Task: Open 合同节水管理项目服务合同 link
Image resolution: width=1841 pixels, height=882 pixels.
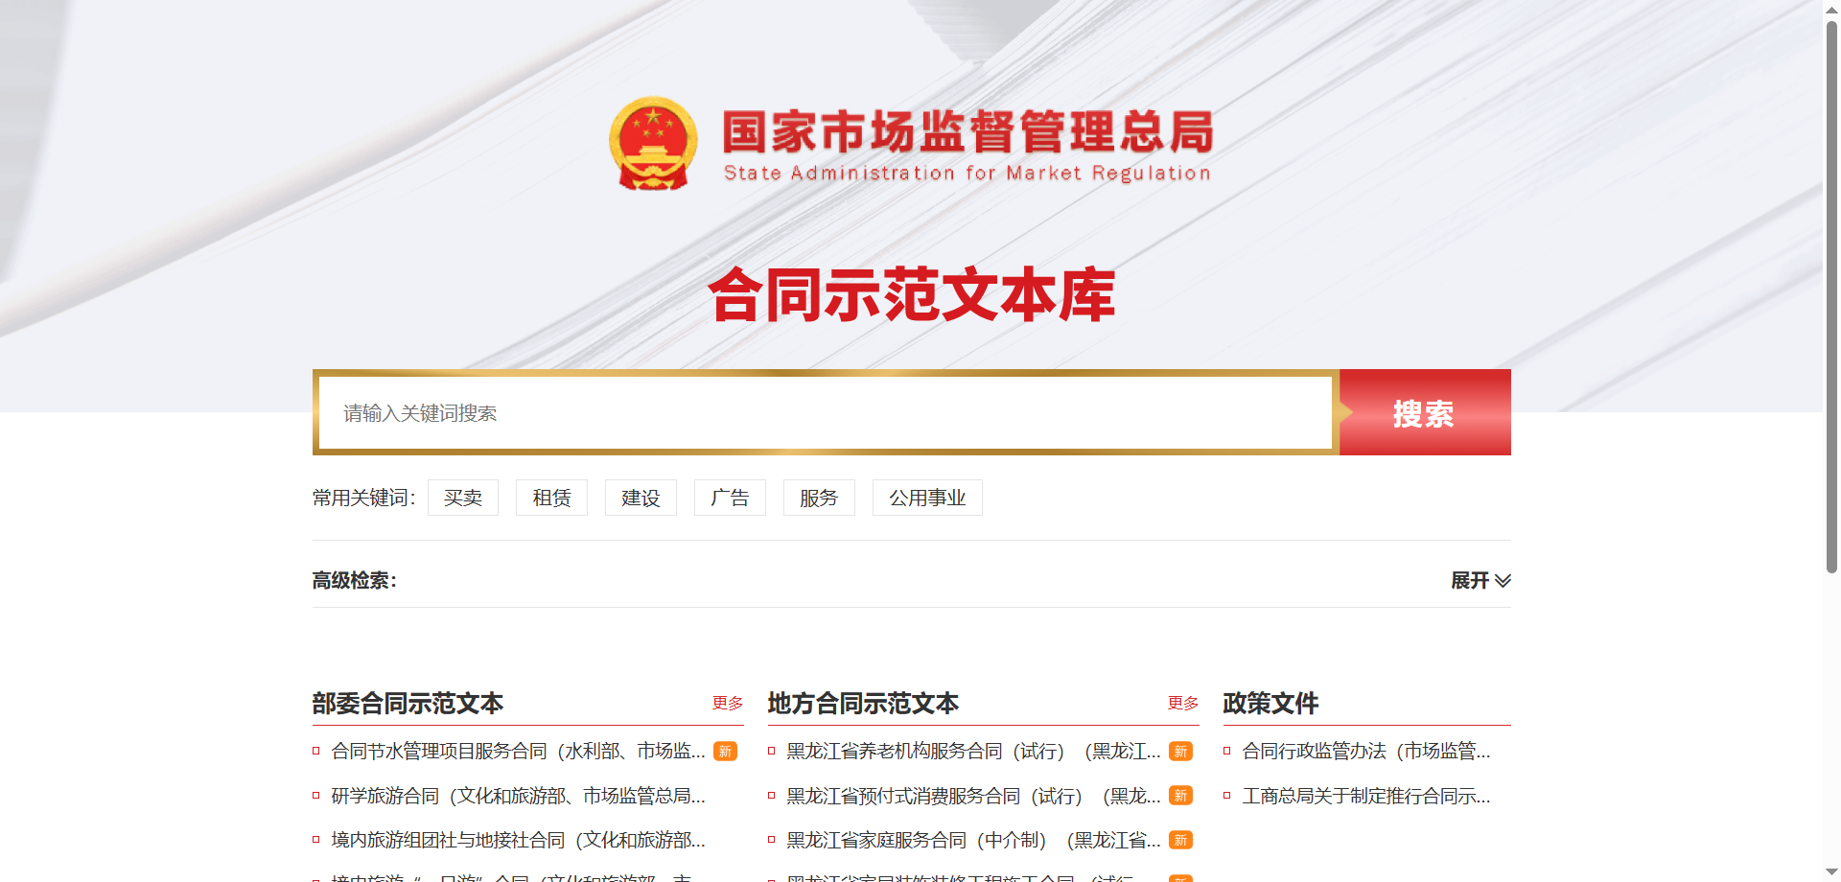Action: [518, 752]
